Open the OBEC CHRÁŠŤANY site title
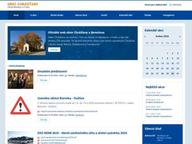 [23, 4]
